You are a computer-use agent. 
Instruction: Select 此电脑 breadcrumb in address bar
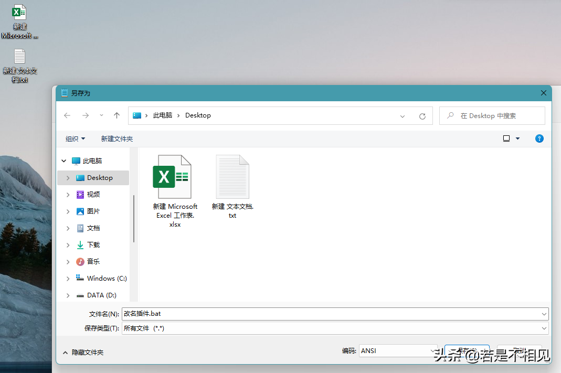tap(163, 115)
